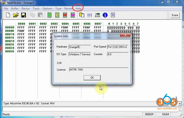Click column header 0006

click(87, 24)
